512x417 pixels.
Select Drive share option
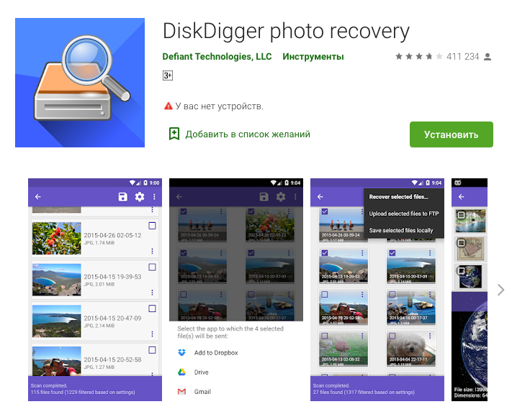201,372
